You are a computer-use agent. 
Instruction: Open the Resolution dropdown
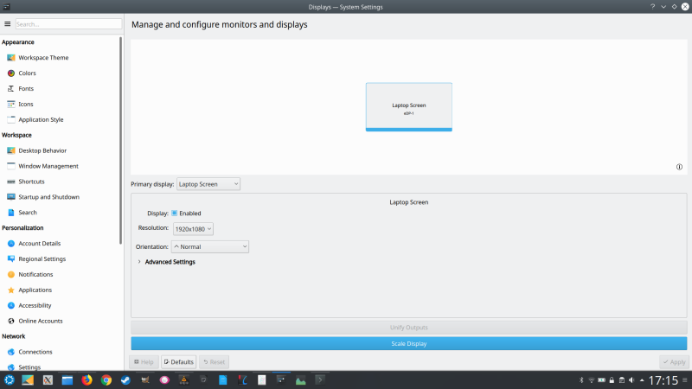pos(193,229)
